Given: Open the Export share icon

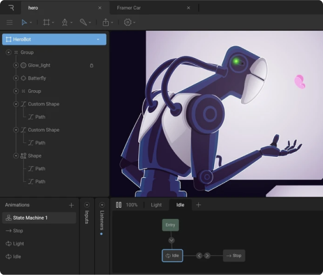Looking at the screenshot, I should click(106, 22).
